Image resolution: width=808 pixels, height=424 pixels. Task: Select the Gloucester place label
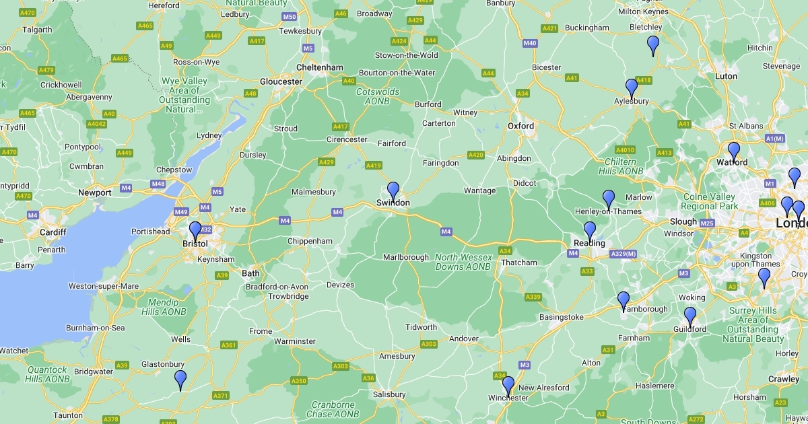(281, 81)
